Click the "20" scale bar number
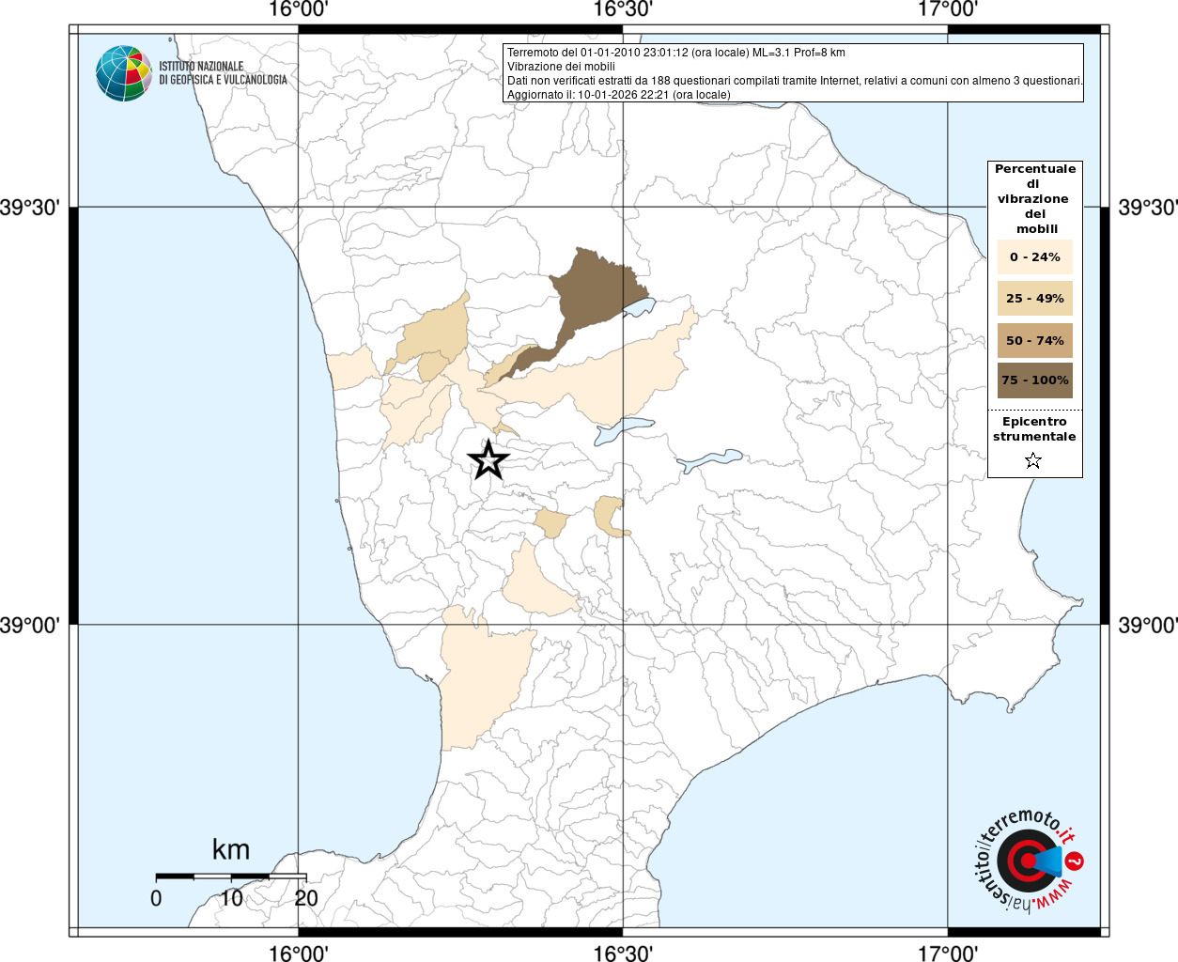Screen dimensions: 1178x962 [x=306, y=898]
